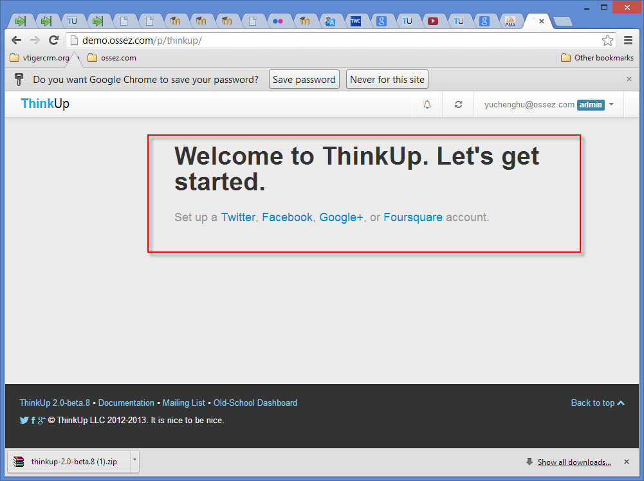644x481 pixels.
Task: Dismiss the save password infobar
Action: point(629,79)
